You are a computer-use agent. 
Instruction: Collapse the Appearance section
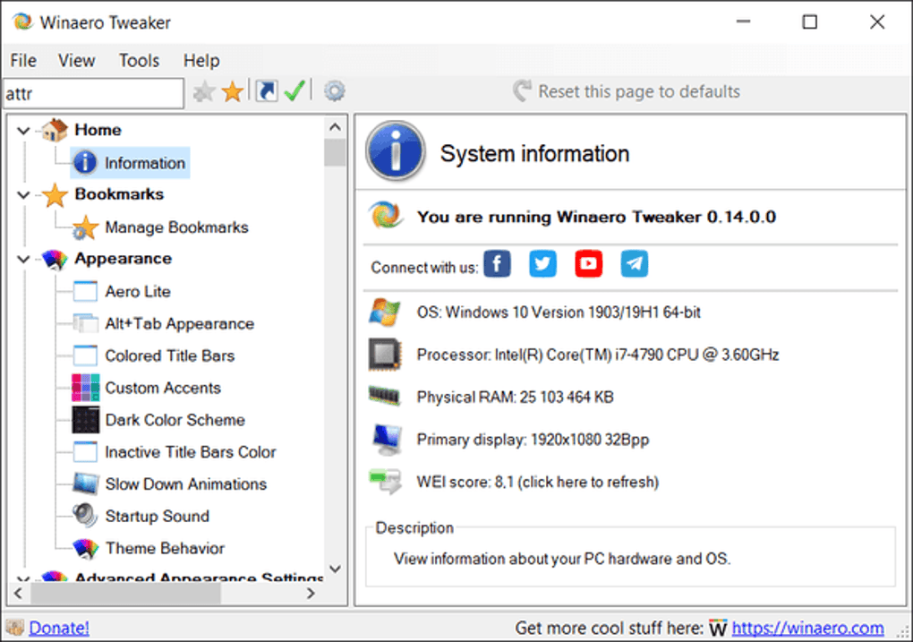coord(21,259)
